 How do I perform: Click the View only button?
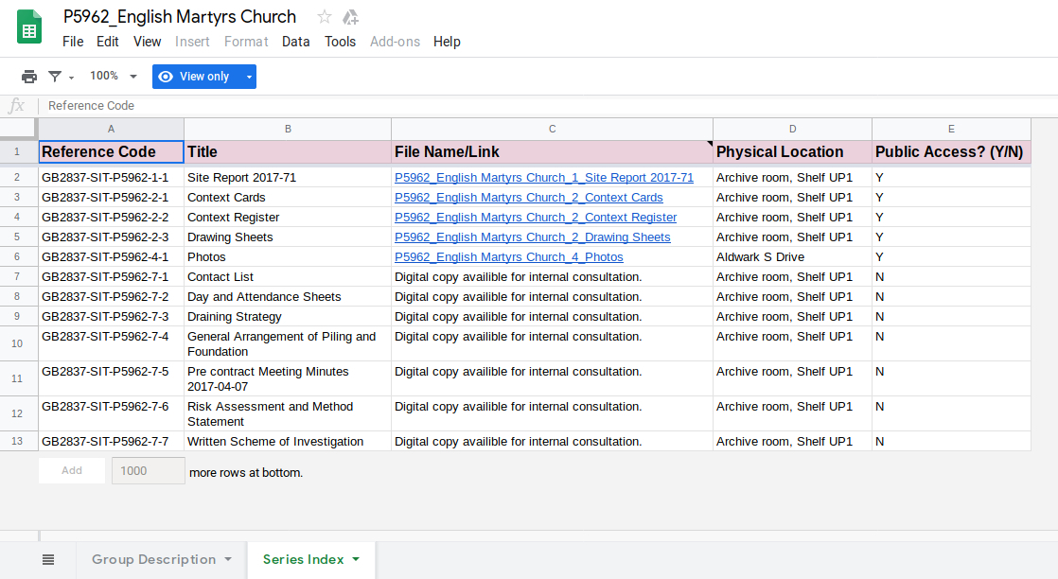tap(198, 77)
